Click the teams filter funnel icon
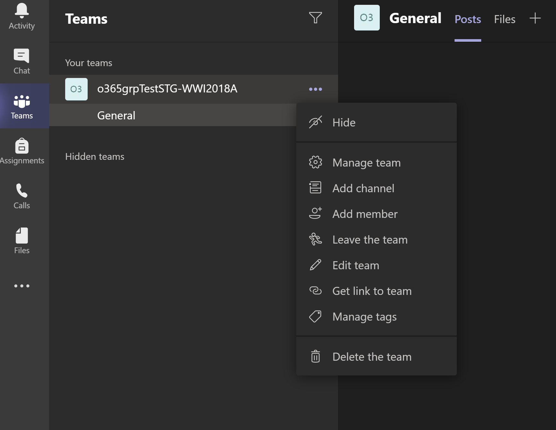 (x=316, y=18)
